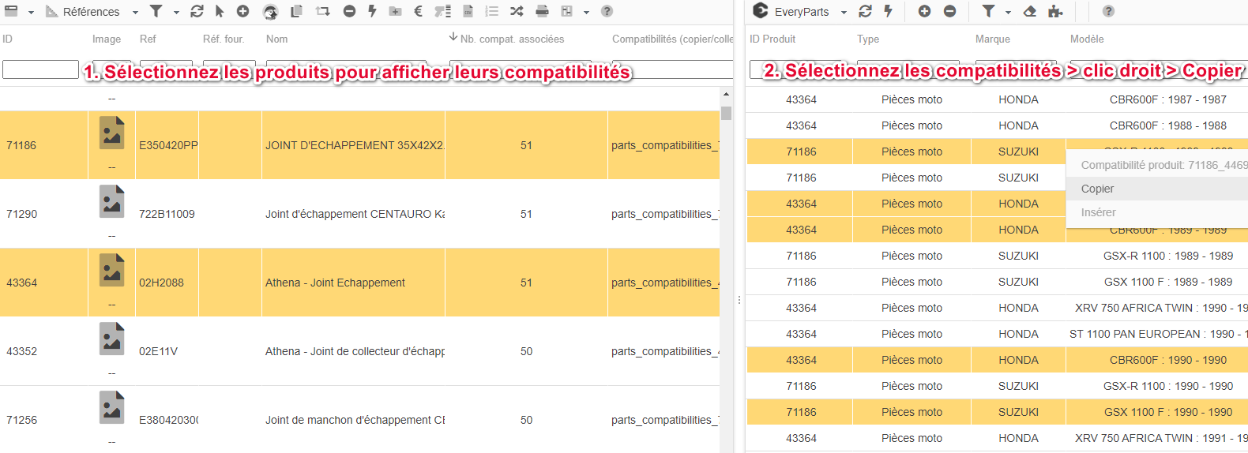The height and width of the screenshot is (453, 1248).
Task: Click the refresh icon in the Références toolbar
Action: 197,11
